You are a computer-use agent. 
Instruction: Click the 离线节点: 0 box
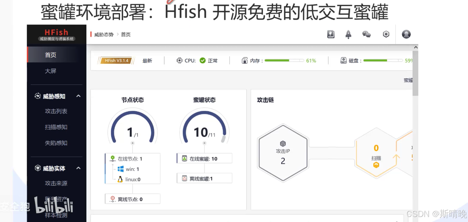coord(133,199)
